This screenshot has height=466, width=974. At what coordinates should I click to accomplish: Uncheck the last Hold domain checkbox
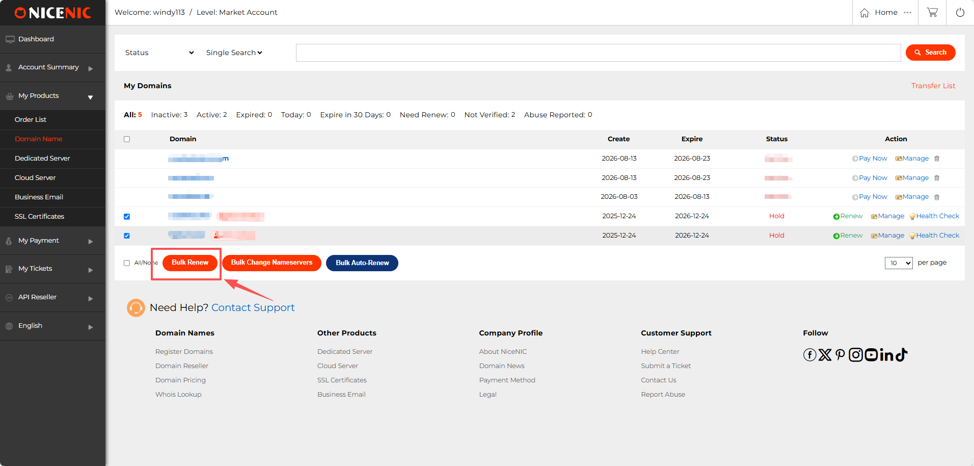tap(127, 236)
